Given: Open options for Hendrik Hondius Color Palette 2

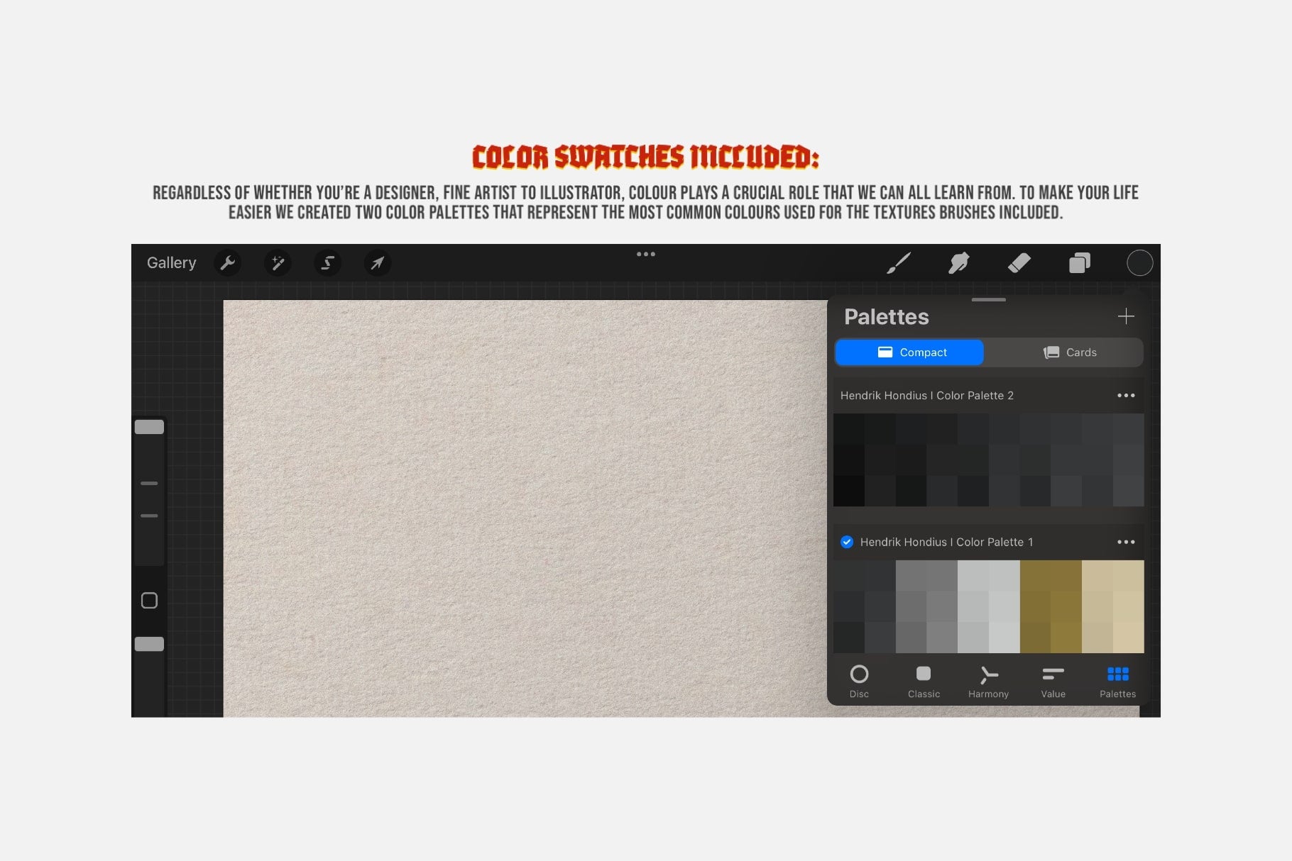Looking at the screenshot, I should click(1128, 395).
